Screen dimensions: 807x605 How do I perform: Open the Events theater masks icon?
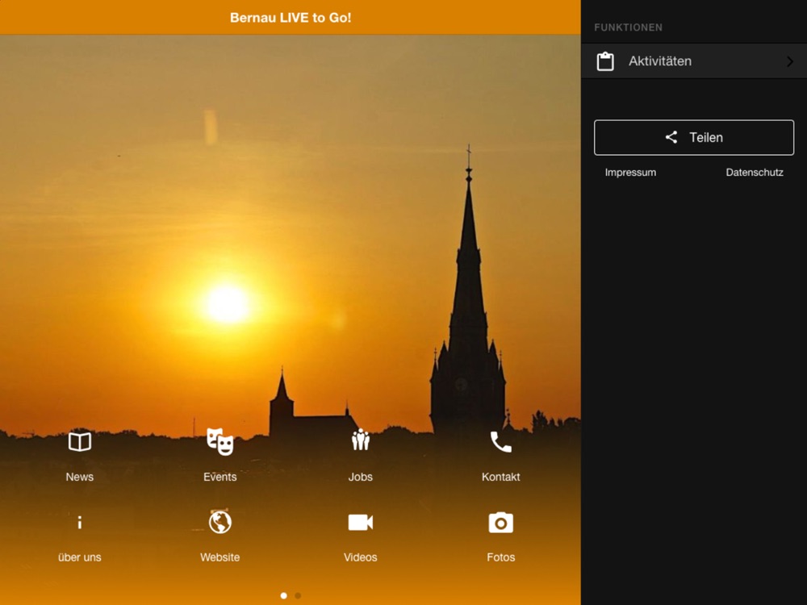coord(220,441)
